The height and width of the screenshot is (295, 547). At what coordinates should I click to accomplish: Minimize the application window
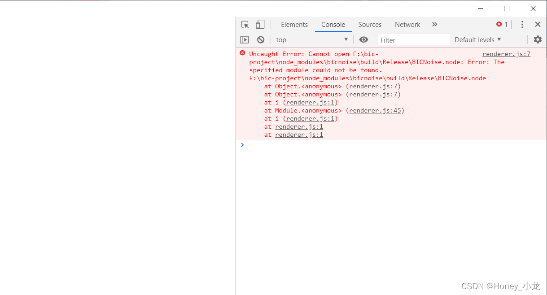481,9
